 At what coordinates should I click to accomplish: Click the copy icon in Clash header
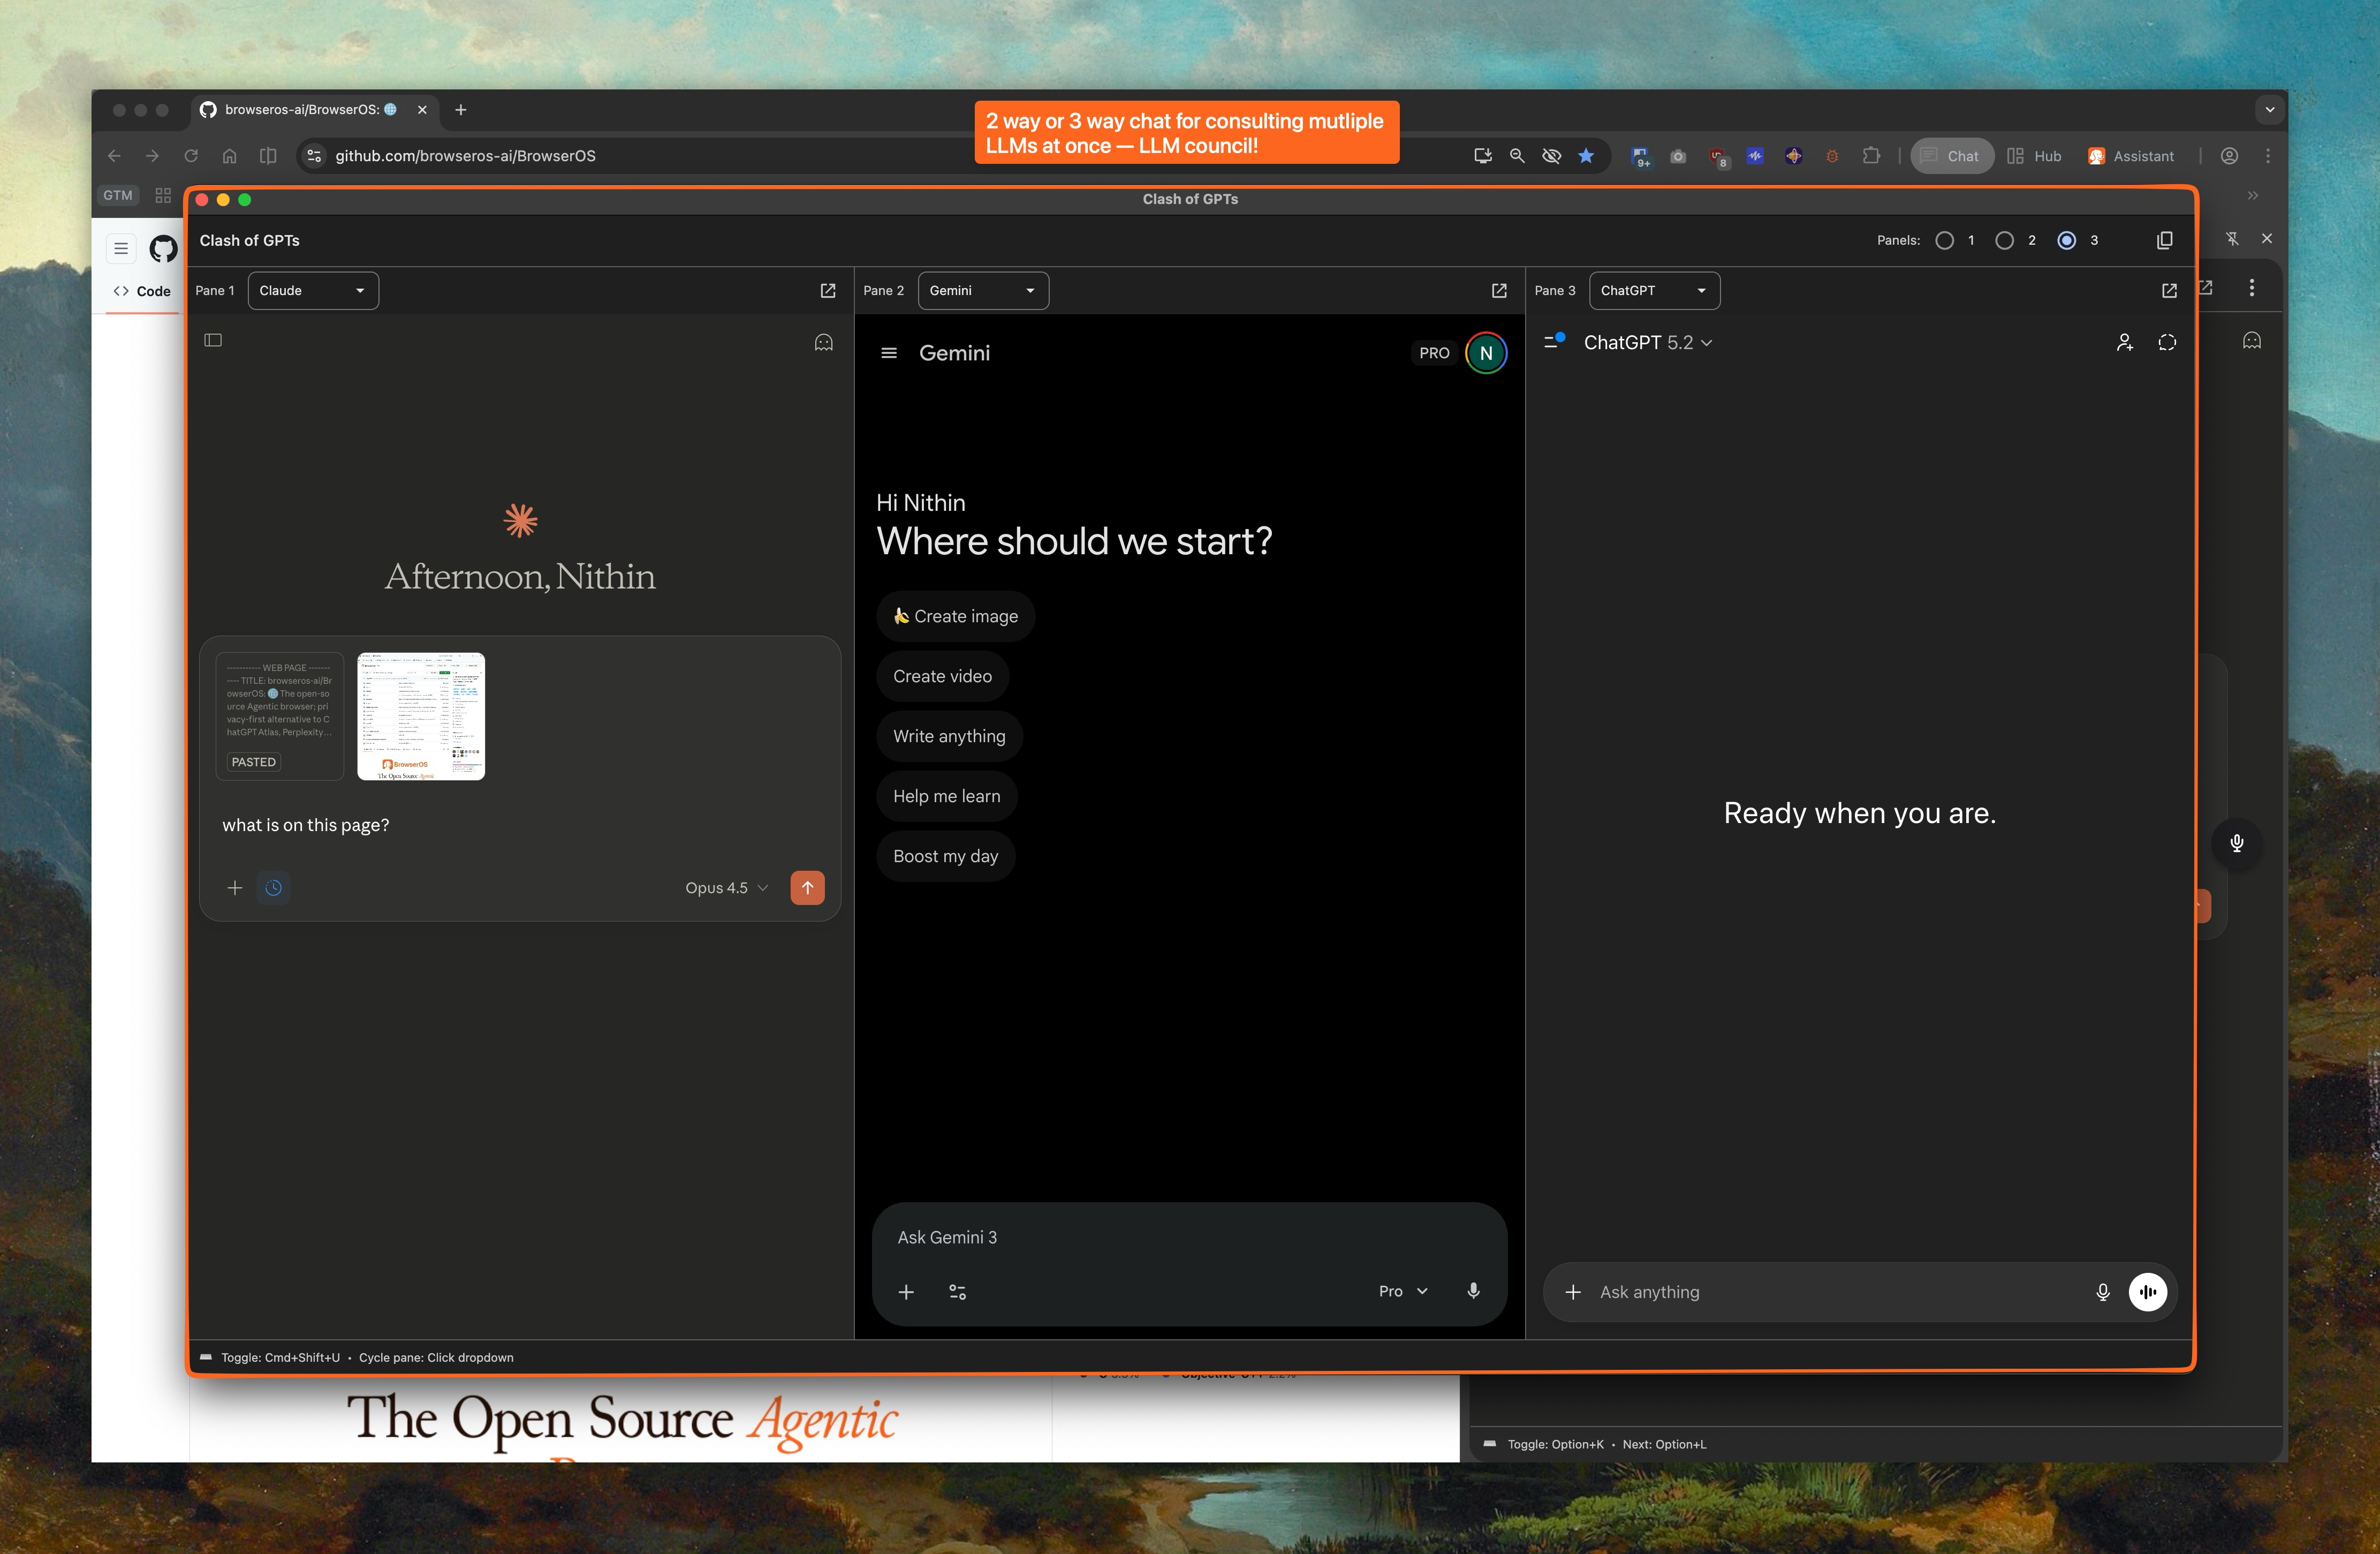point(2164,240)
